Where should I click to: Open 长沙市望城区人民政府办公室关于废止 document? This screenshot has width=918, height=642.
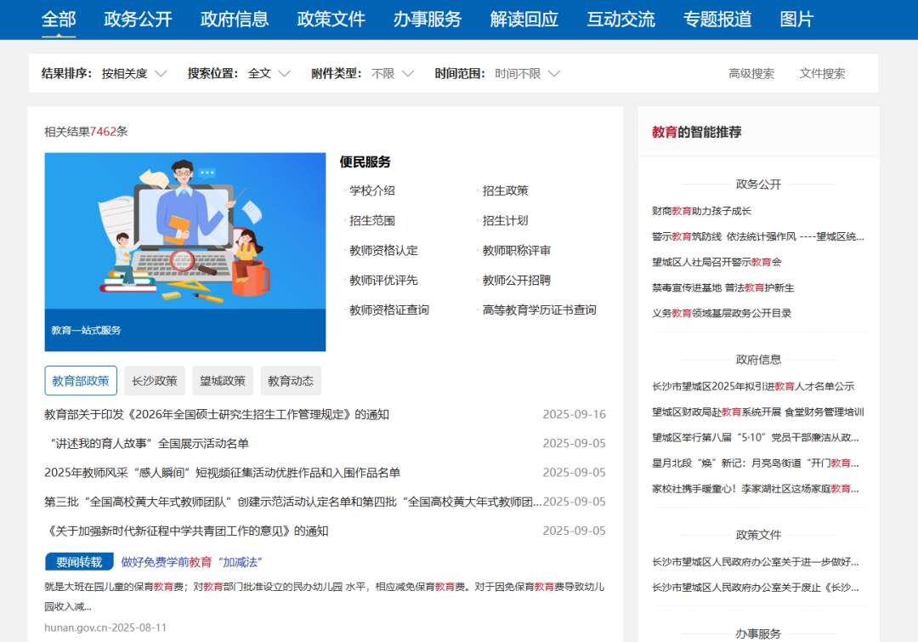pyautogui.click(x=756, y=588)
